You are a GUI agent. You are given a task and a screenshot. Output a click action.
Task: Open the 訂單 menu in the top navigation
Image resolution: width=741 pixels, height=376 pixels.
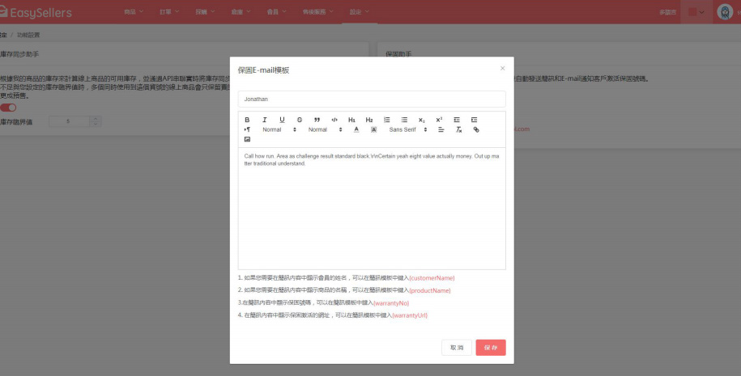point(169,12)
